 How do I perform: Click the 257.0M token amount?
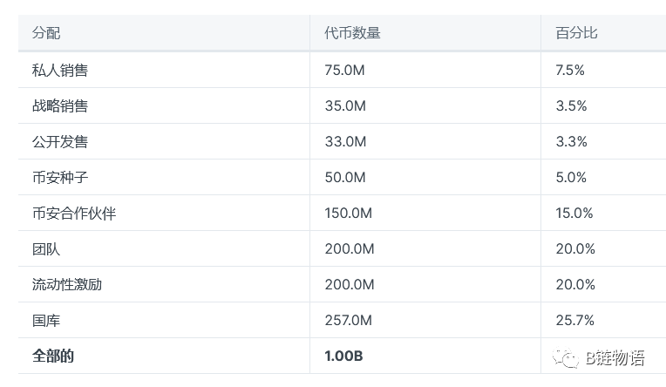(349, 320)
